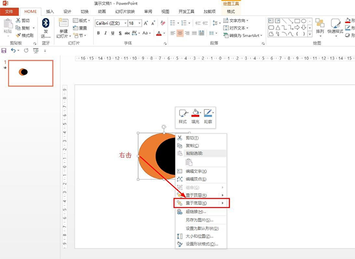Open the Align Text (对齐文本) dropdown
This screenshot has width=355, height=259.
236,28
